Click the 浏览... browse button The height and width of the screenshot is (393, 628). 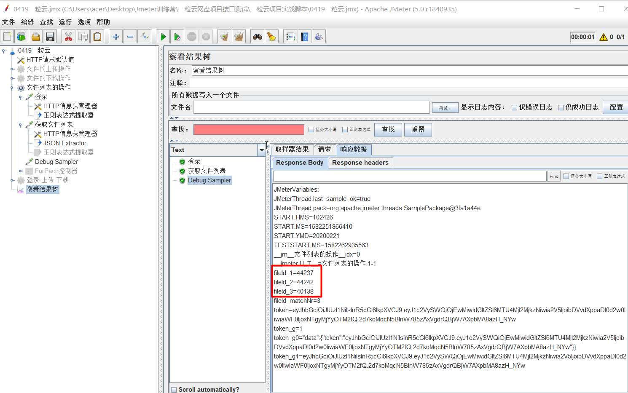coord(445,108)
